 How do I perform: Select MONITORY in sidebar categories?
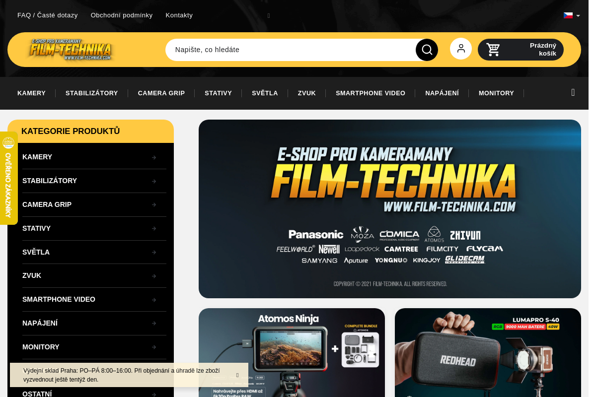(x=41, y=347)
